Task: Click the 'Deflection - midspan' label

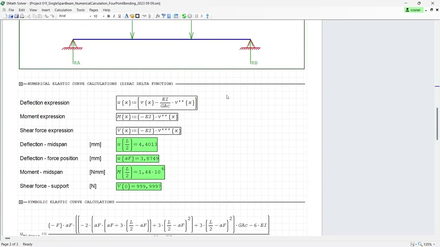Action: 43,144
